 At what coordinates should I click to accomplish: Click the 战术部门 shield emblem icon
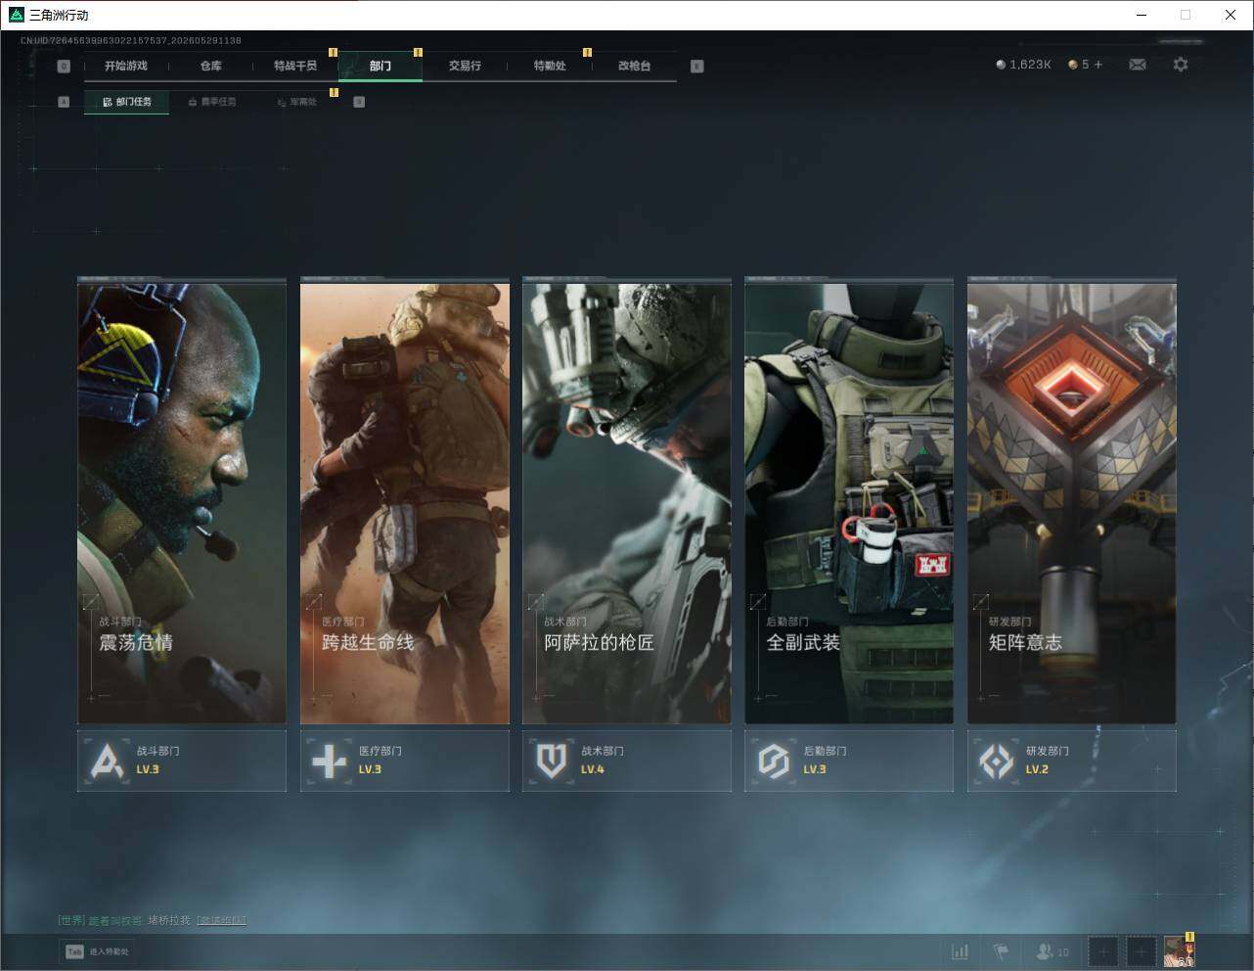(552, 761)
